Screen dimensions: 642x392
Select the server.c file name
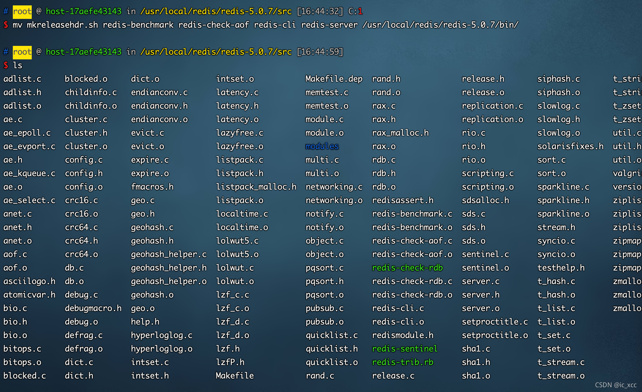481,281
